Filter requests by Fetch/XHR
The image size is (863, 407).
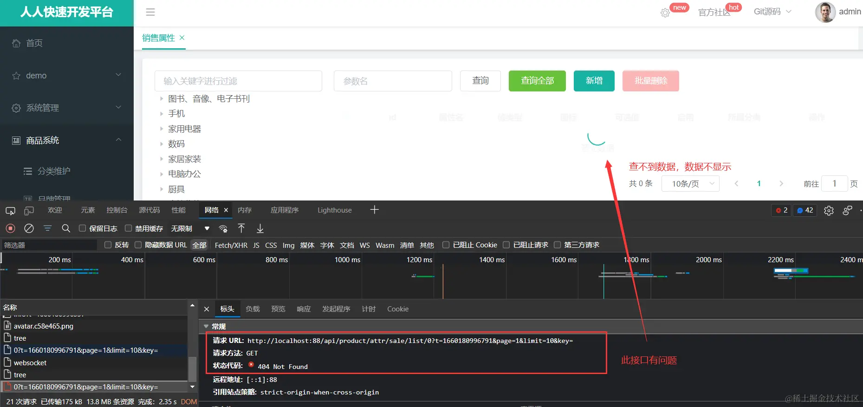coord(231,245)
